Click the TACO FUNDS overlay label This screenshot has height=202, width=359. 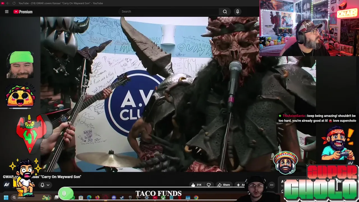[x=158, y=194]
